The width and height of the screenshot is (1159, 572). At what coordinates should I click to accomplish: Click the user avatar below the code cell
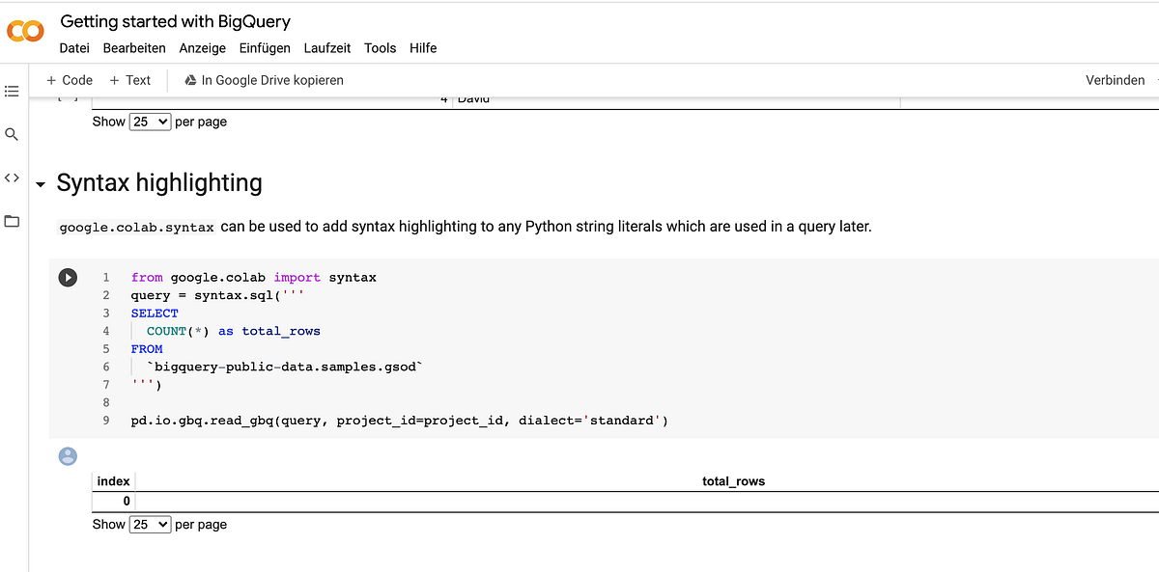coord(67,455)
